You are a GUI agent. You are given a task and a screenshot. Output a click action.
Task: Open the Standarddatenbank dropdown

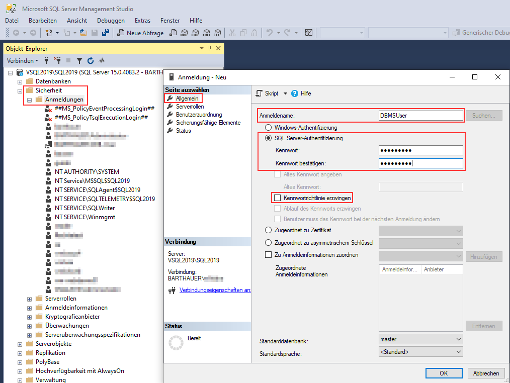coord(420,339)
